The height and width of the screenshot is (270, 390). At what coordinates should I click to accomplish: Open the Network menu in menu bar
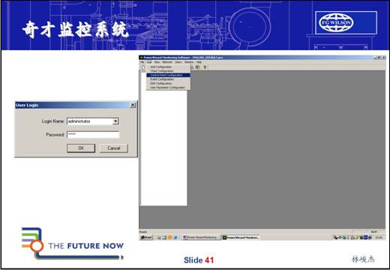(x=167, y=62)
